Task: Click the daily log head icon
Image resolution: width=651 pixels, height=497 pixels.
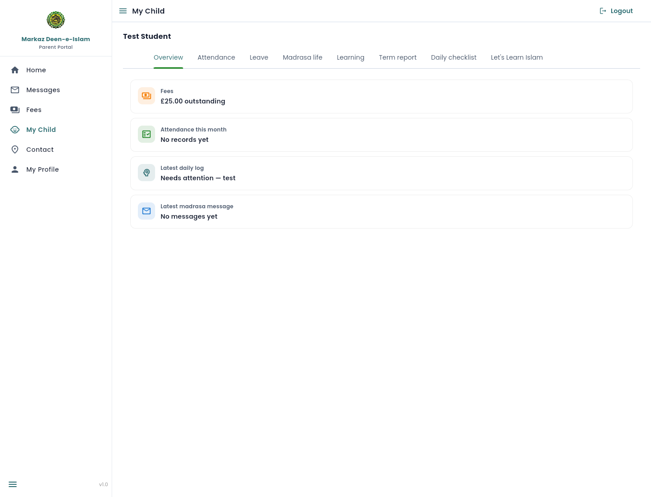Action: (x=146, y=173)
